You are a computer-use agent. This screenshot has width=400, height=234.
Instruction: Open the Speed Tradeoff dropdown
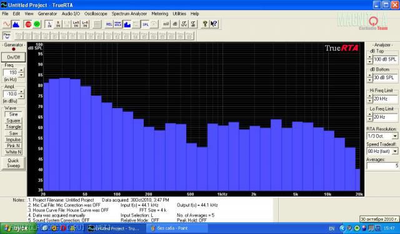[395, 151]
